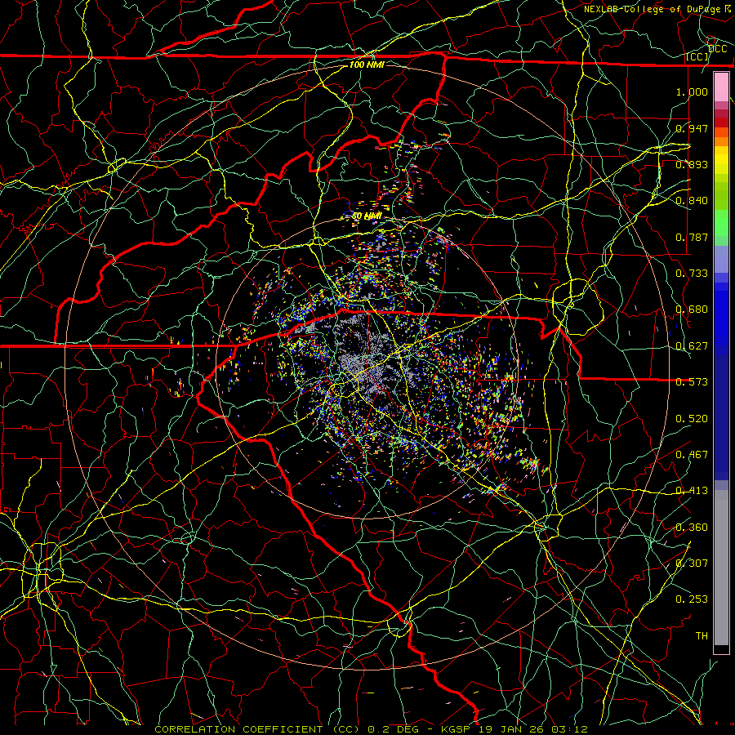This screenshot has width=735, height=735.
Task: Click the 03:12 timestamp text
Action: point(569,729)
